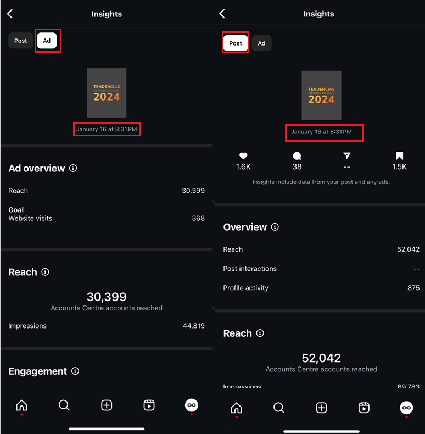Open the info icon next to Overview heading
This screenshot has width=425, height=434.
pyautogui.click(x=275, y=227)
